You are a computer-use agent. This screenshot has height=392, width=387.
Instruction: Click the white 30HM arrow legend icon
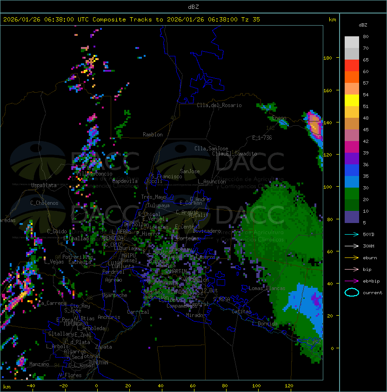tap(352, 246)
